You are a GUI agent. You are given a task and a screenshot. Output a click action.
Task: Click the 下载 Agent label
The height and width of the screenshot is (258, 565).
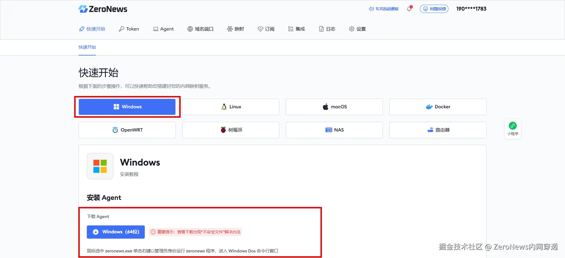coord(98,217)
